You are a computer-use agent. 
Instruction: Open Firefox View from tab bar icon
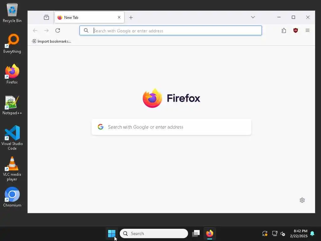click(46, 18)
